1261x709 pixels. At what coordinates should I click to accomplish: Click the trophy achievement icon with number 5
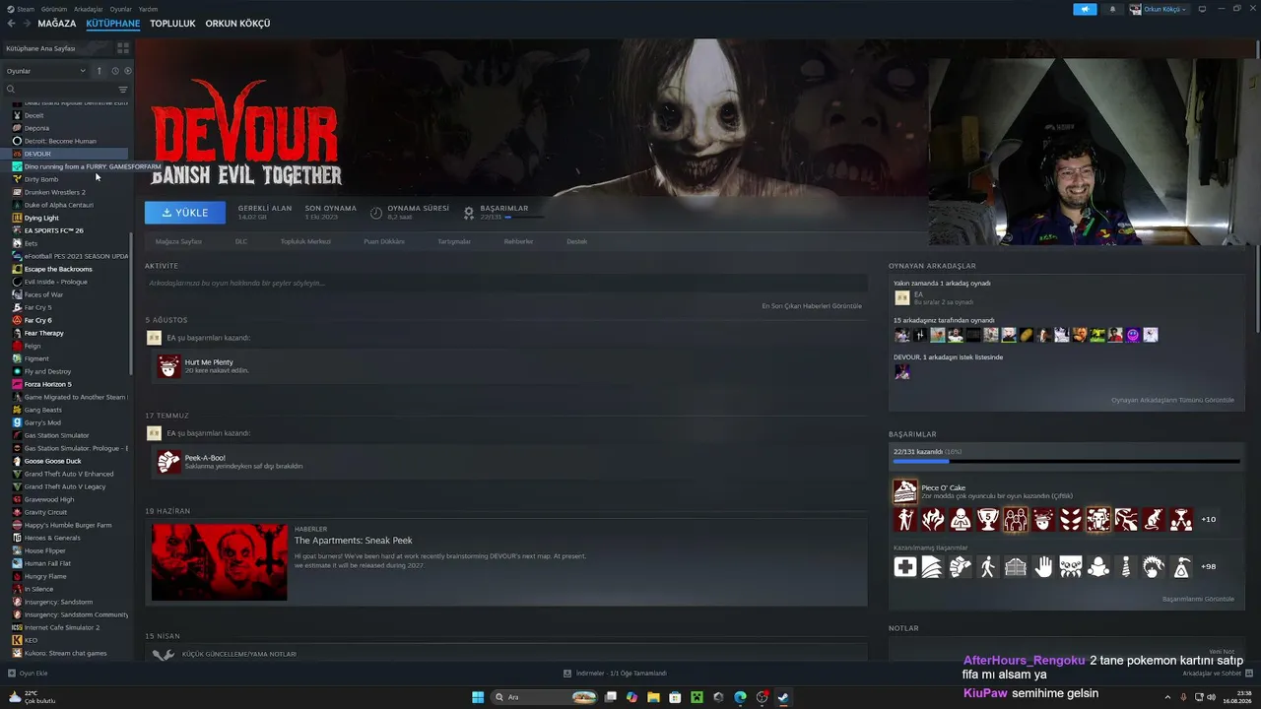click(x=988, y=519)
